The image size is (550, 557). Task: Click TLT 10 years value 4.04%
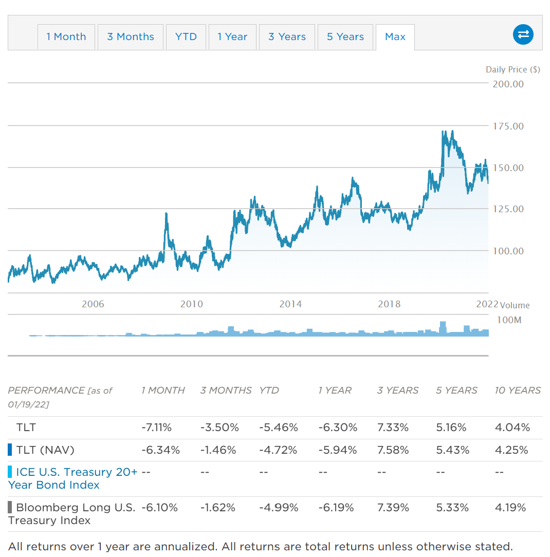tap(512, 427)
